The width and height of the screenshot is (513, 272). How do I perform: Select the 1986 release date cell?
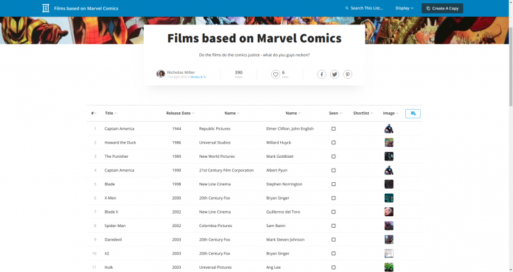[x=176, y=142]
